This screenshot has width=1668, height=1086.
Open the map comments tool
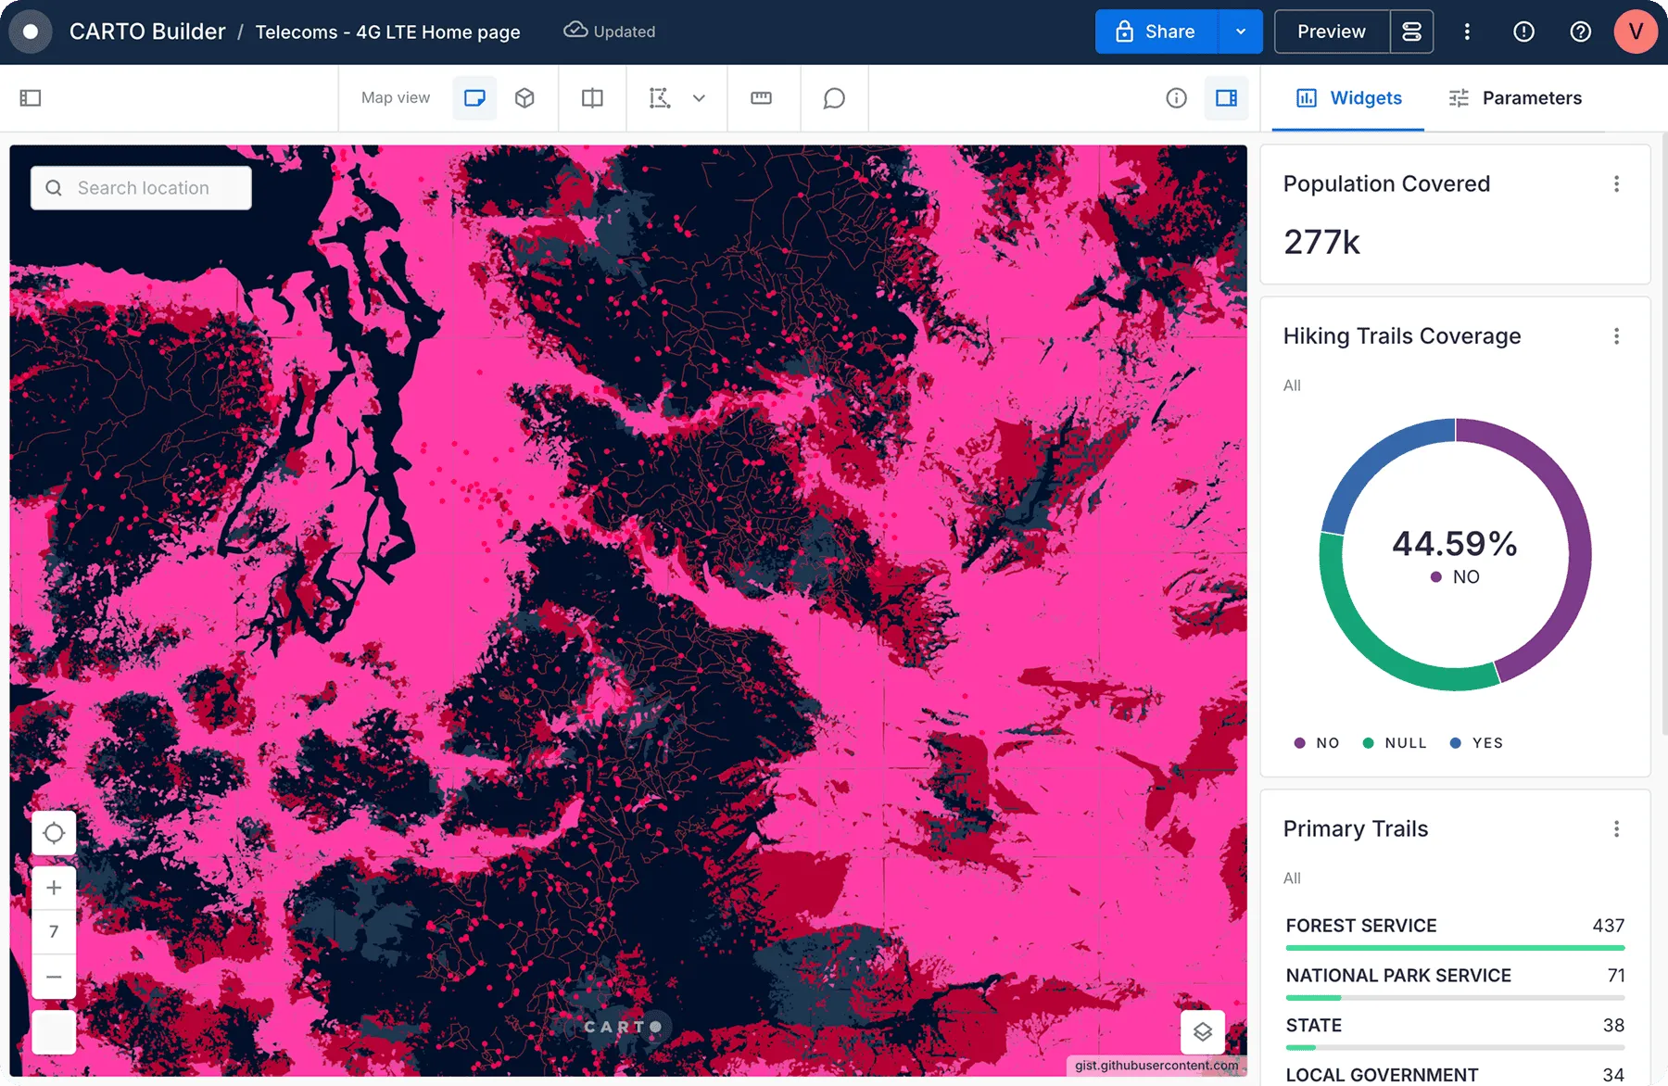click(x=833, y=97)
